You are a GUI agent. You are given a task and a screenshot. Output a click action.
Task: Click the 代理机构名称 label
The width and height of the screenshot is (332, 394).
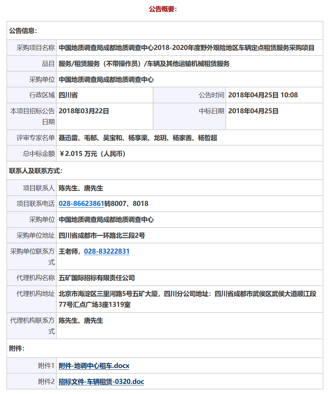point(35,278)
